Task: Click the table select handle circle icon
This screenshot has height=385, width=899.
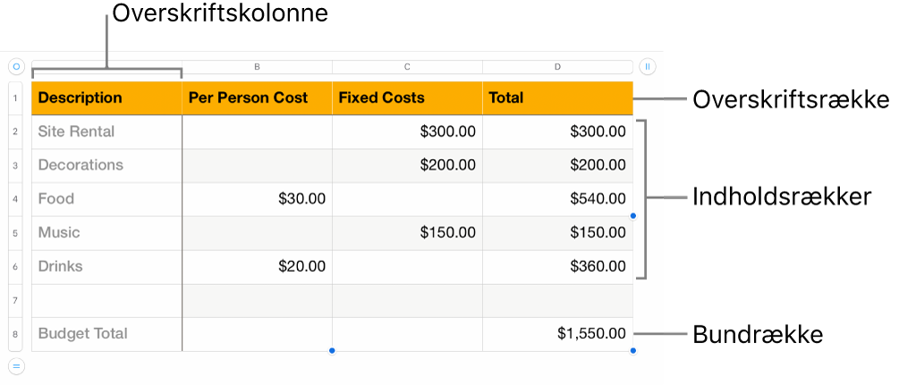Action: 16,66
